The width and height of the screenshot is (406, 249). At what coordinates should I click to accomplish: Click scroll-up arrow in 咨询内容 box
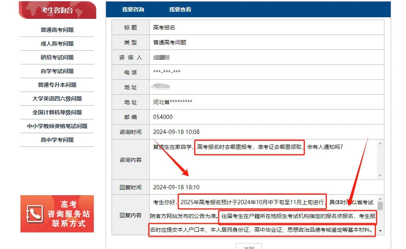click(380, 143)
